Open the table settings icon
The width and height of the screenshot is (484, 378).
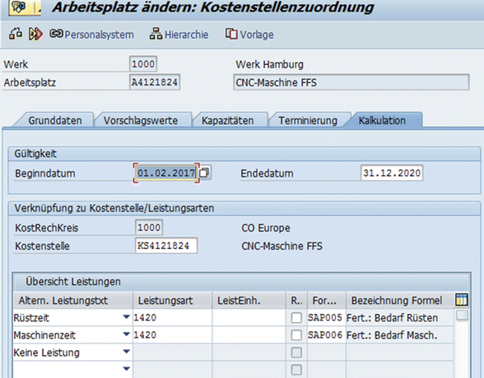click(462, 300)
